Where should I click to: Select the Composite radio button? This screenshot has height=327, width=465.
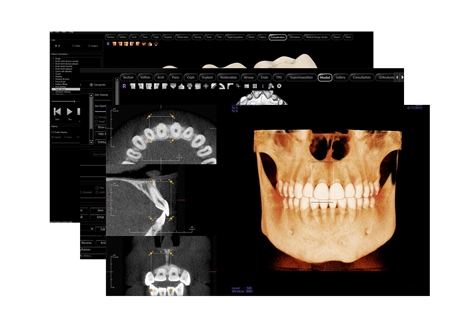[x=91, y=85]
